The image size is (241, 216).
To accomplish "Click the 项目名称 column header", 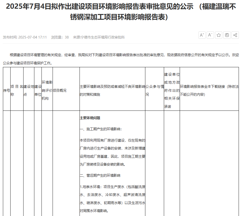I will click(17, 90).
